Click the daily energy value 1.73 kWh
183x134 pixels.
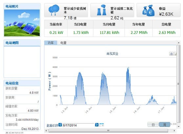81,33
